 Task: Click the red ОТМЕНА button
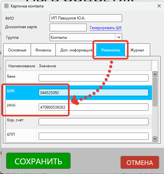click(140, 162)
